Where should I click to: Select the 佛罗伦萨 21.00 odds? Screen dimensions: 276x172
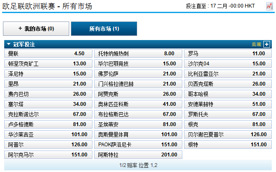138,74
